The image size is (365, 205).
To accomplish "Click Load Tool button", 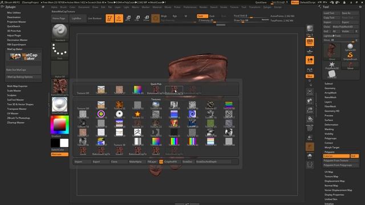I will click(332, 13).
